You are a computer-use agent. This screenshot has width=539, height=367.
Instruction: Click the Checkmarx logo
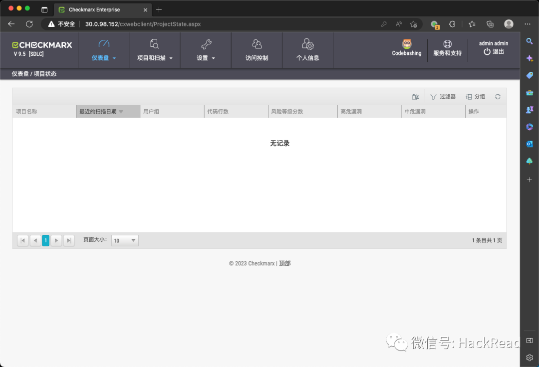42,45
